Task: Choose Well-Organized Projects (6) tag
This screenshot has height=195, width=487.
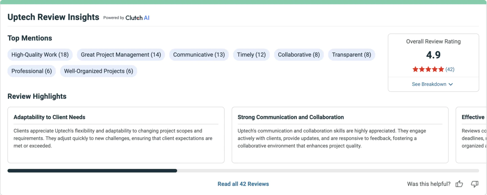Action: 98,71
